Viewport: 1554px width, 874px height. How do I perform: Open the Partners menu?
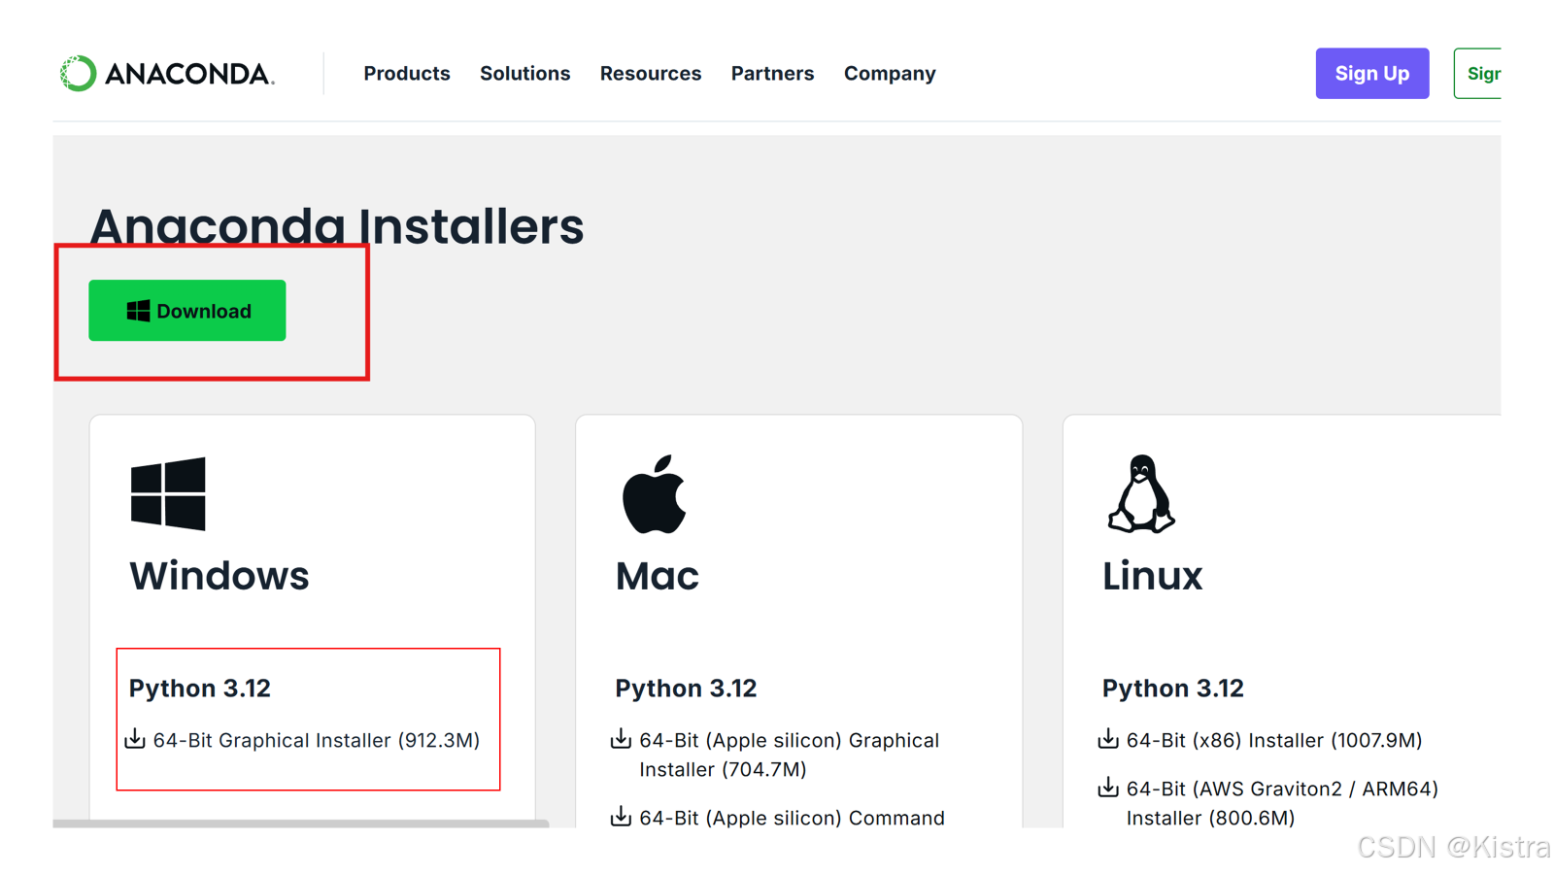[x=773, y=74]
